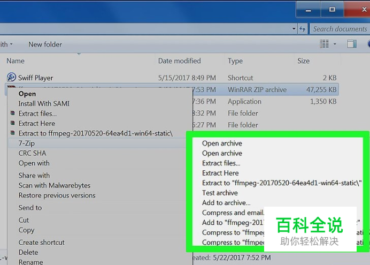The image size is (370, 265).
Task: Expand the address bar history dropdown
Action: coord(294,29)
